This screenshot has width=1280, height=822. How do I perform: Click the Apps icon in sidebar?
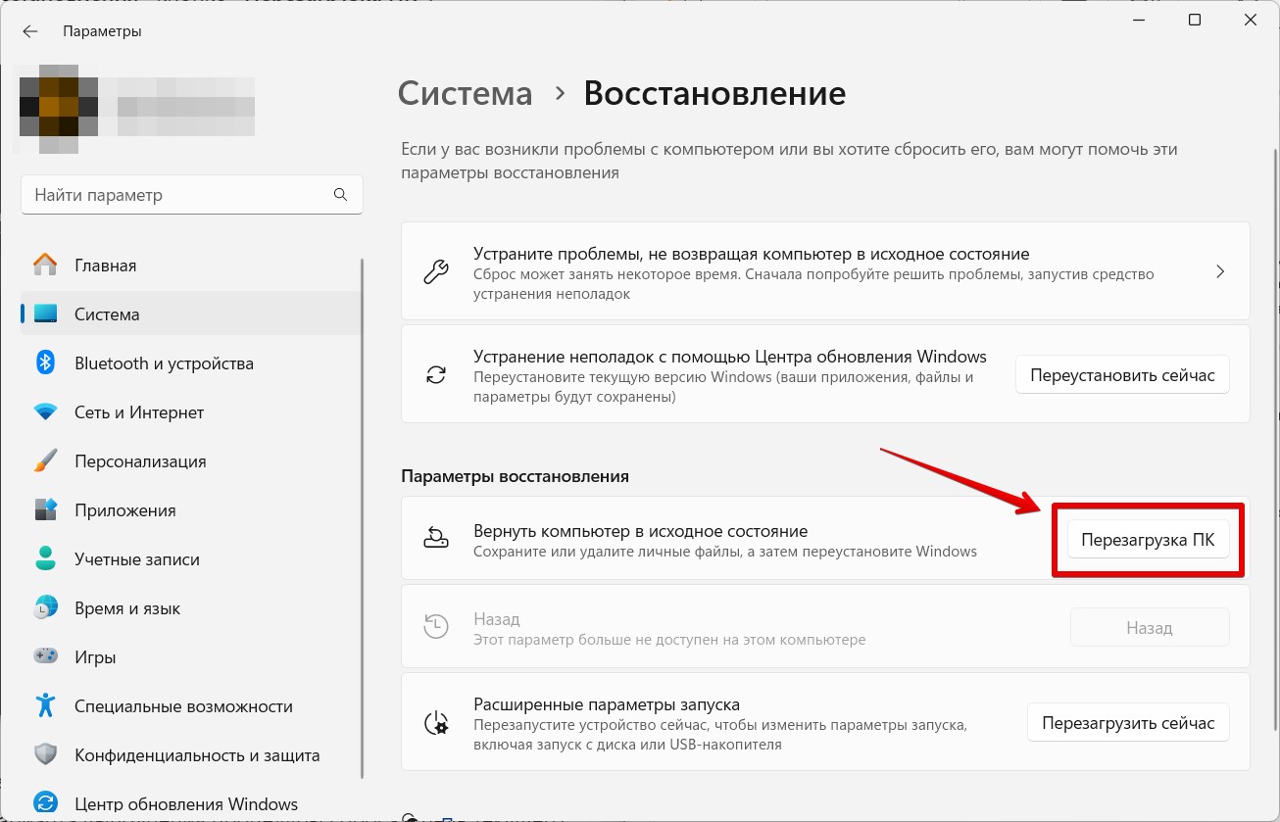click(x=45, y=509)
